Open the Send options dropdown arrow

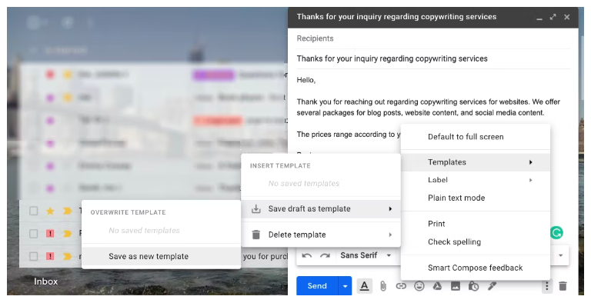pos(345,286)
